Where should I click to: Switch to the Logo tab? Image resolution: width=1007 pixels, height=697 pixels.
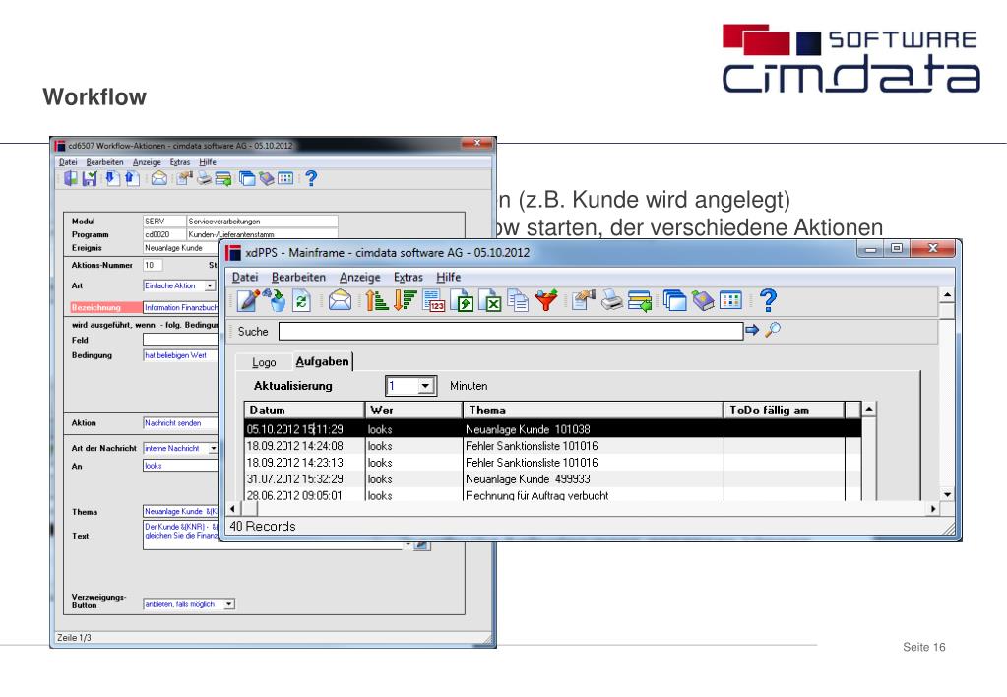coord(264,362)
